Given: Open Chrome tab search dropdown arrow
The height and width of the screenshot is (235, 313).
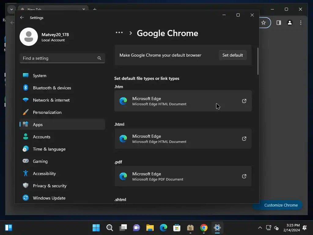Looking at the screenshot, I should 12,9.
